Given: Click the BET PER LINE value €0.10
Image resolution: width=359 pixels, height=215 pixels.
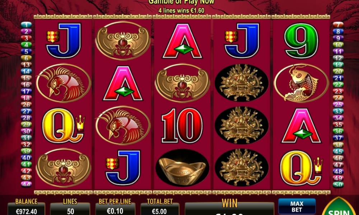Looking at the screenshot, I should click(x=115, y=211).
